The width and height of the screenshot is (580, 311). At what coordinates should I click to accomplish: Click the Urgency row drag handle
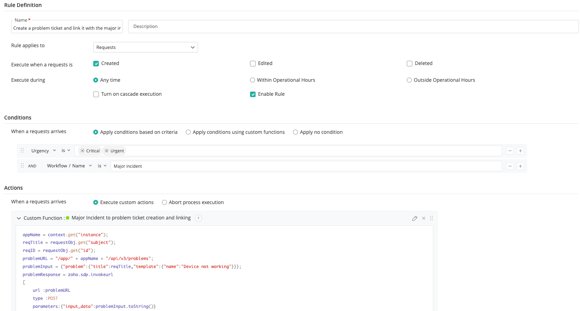pyautogui.click(x=22, y=151)
